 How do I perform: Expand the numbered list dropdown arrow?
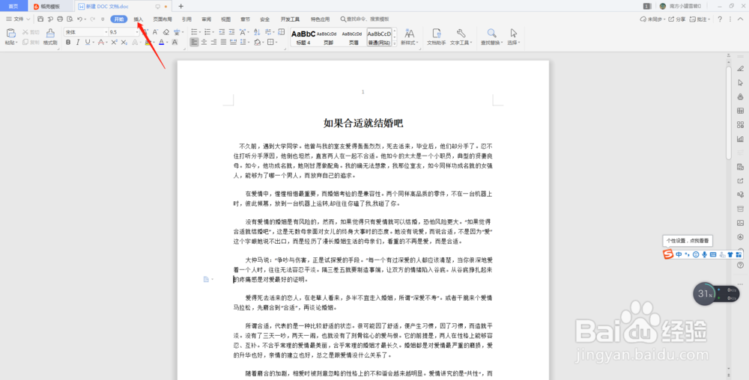coord(213,32)
